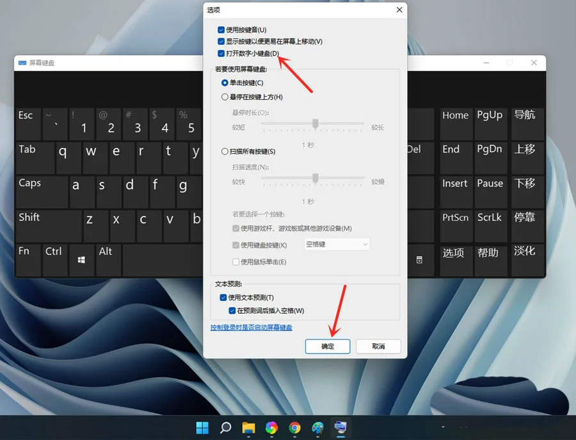Click the 悬停时长 slider thumb
Image resolution: width=576 pixels, height=440 pixels.
(315, 124)
